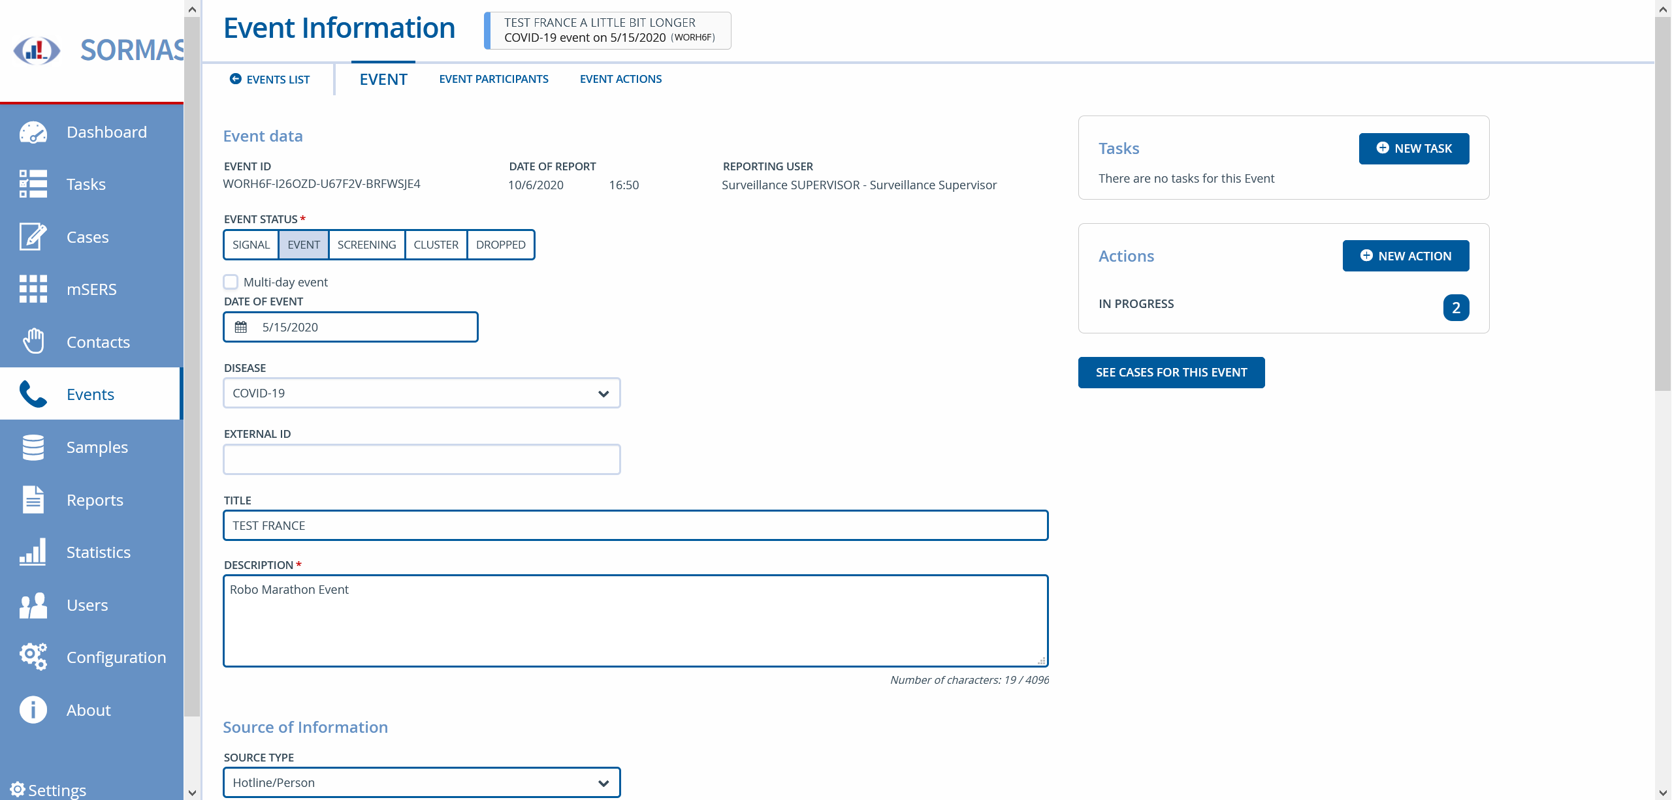Viewport: 1672px width, 800px height.
Task: Click the Samples database icon
Action: click(x=33, y=447)
